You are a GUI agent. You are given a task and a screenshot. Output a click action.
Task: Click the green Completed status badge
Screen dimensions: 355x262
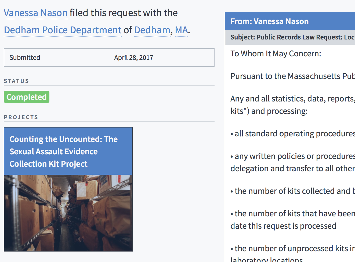pyautogui.click(x=27, y=97)
